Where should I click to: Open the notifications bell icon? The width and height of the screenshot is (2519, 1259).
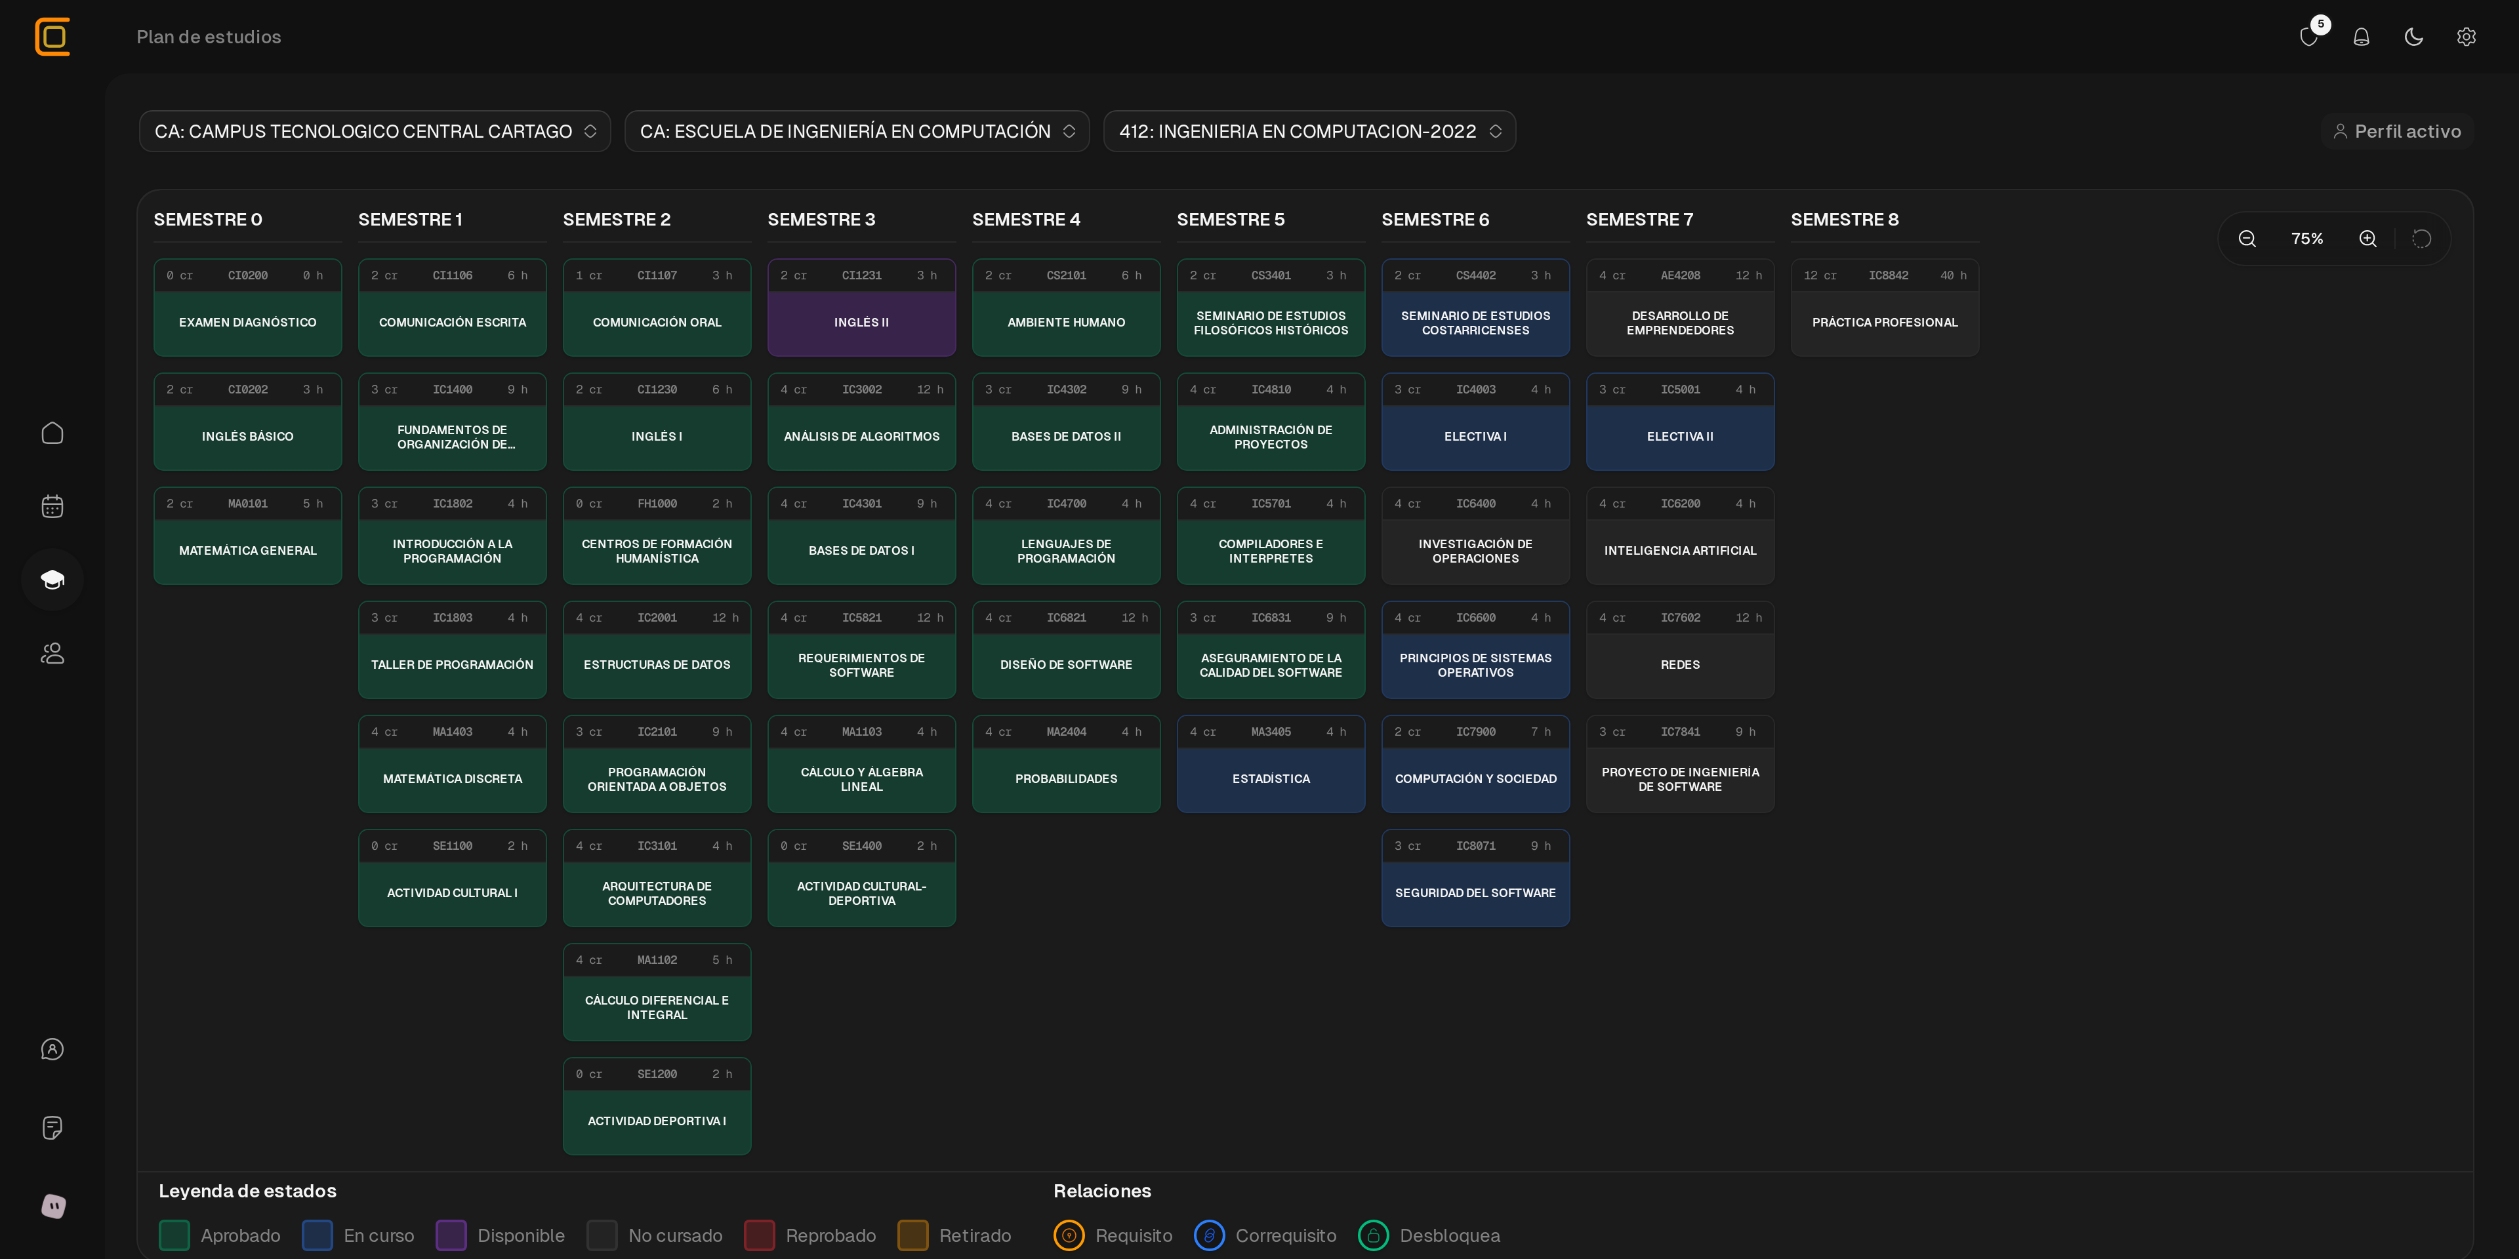tap(2362, 37)
